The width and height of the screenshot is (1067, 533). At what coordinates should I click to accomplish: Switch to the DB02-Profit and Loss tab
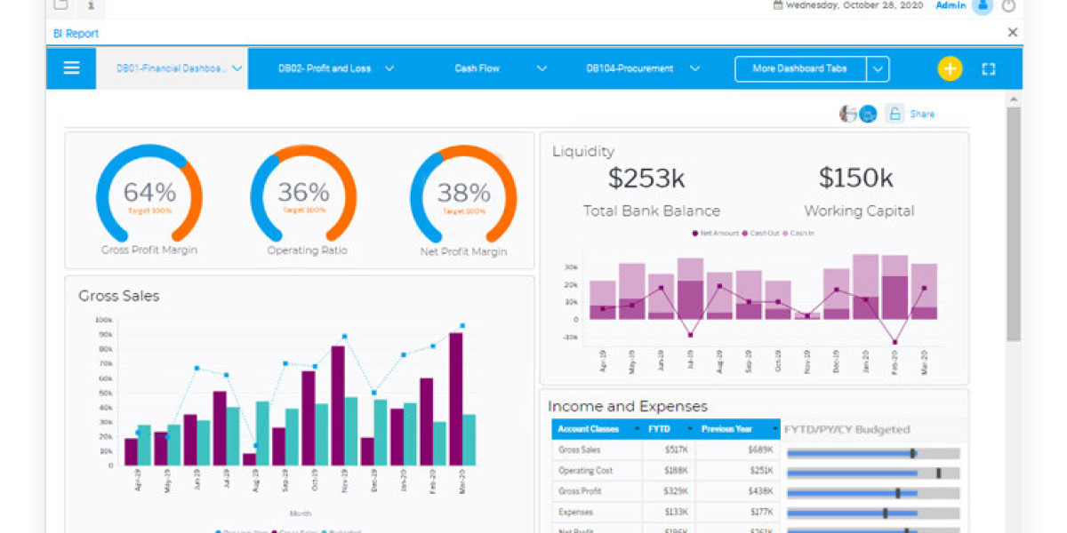tap(324, 68)
